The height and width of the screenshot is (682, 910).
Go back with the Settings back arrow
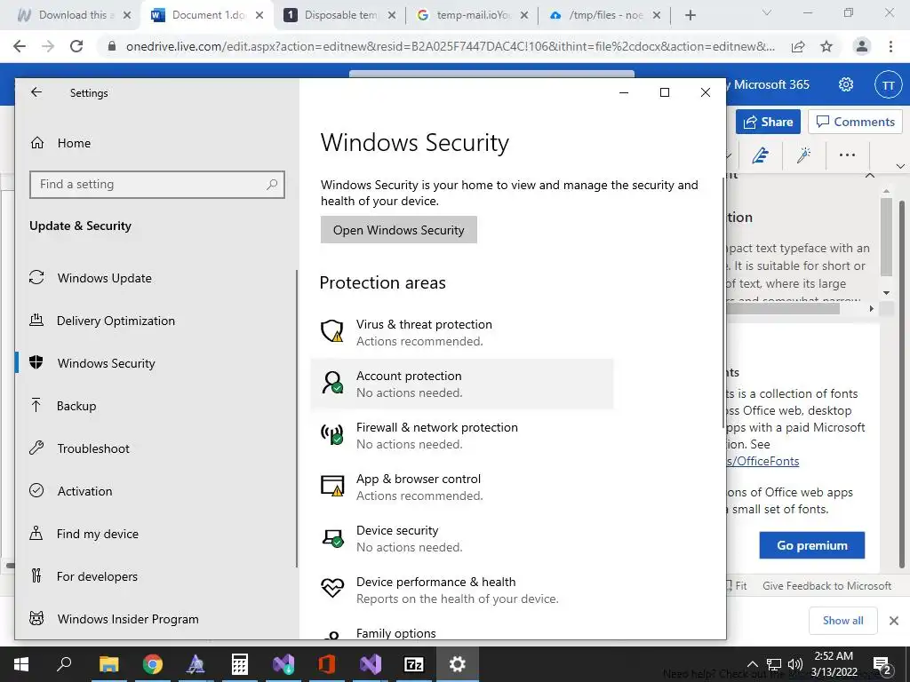click(x=36, y=92)
